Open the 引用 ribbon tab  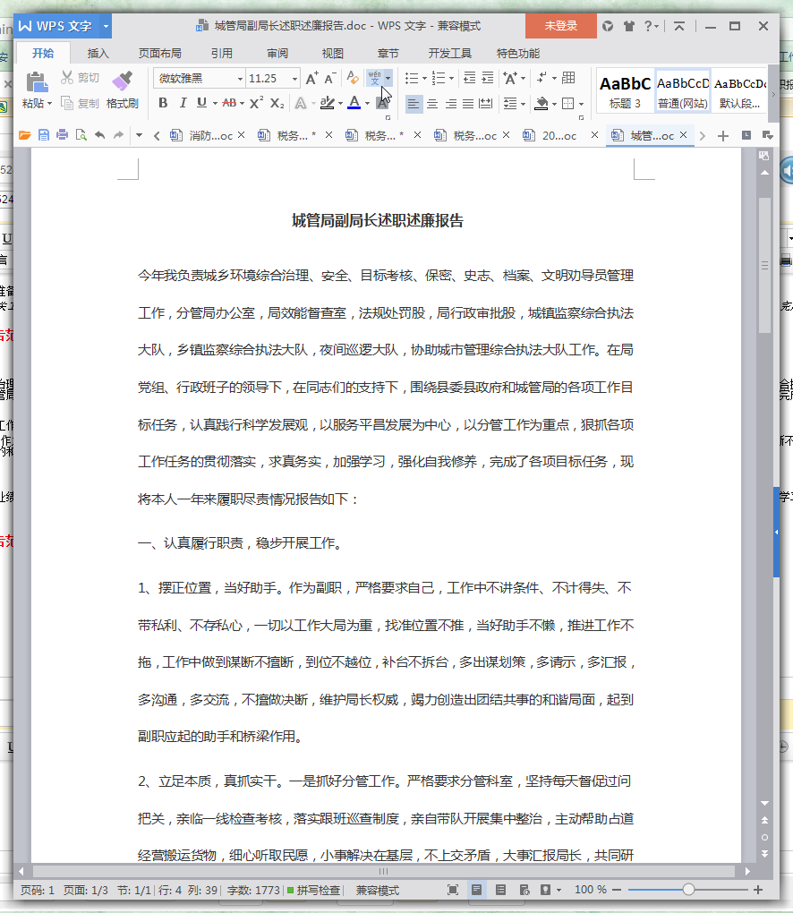click(221, 54)
